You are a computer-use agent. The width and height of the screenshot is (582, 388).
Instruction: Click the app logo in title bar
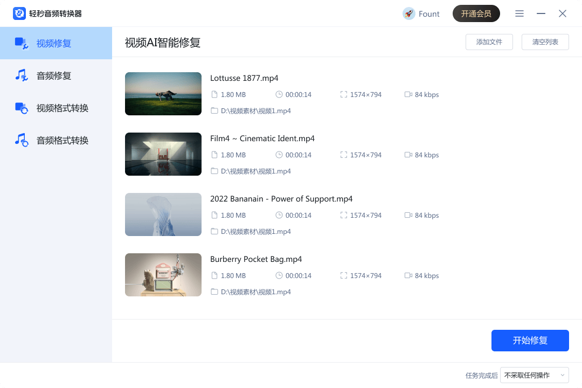(19, 13)
